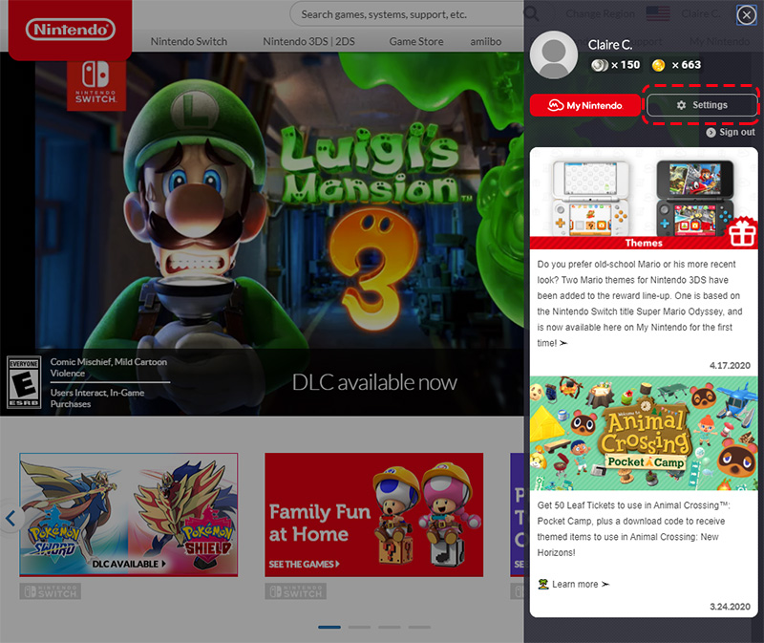Click the Switch badge under Pokémon card
764x643 pixels.
(x=51, y=591)
